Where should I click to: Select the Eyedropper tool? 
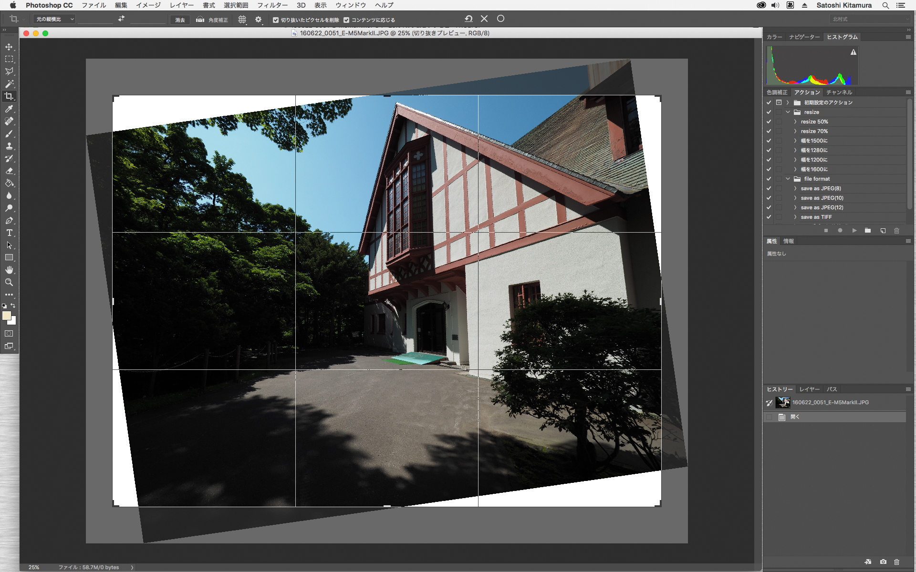coord(9,109)
